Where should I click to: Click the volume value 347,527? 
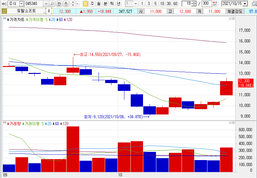coord(125,11)
